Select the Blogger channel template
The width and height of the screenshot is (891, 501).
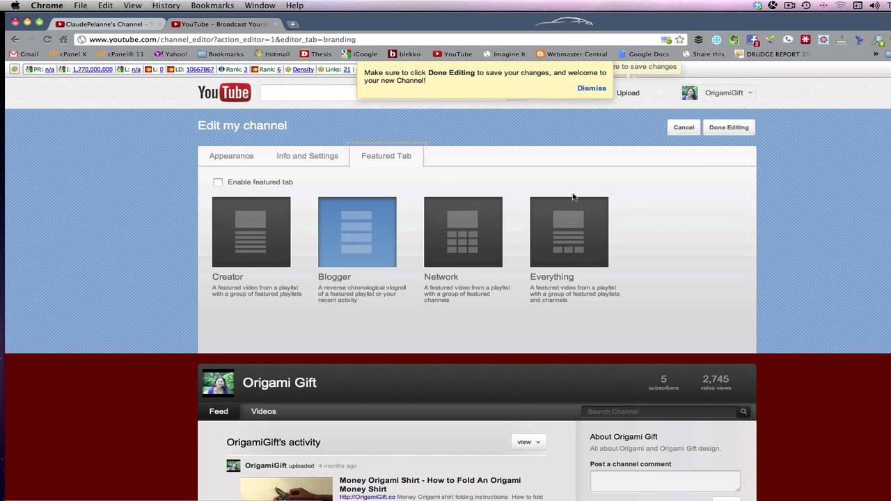point(357,232)
